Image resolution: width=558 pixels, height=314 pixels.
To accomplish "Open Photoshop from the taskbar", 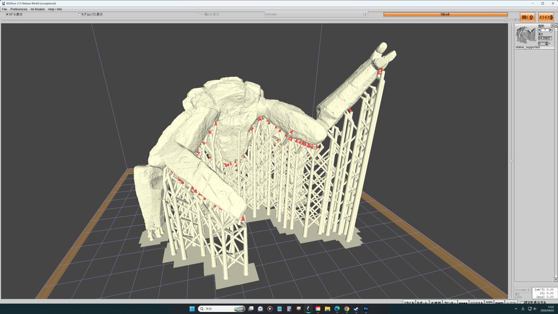I will (366, 308).
